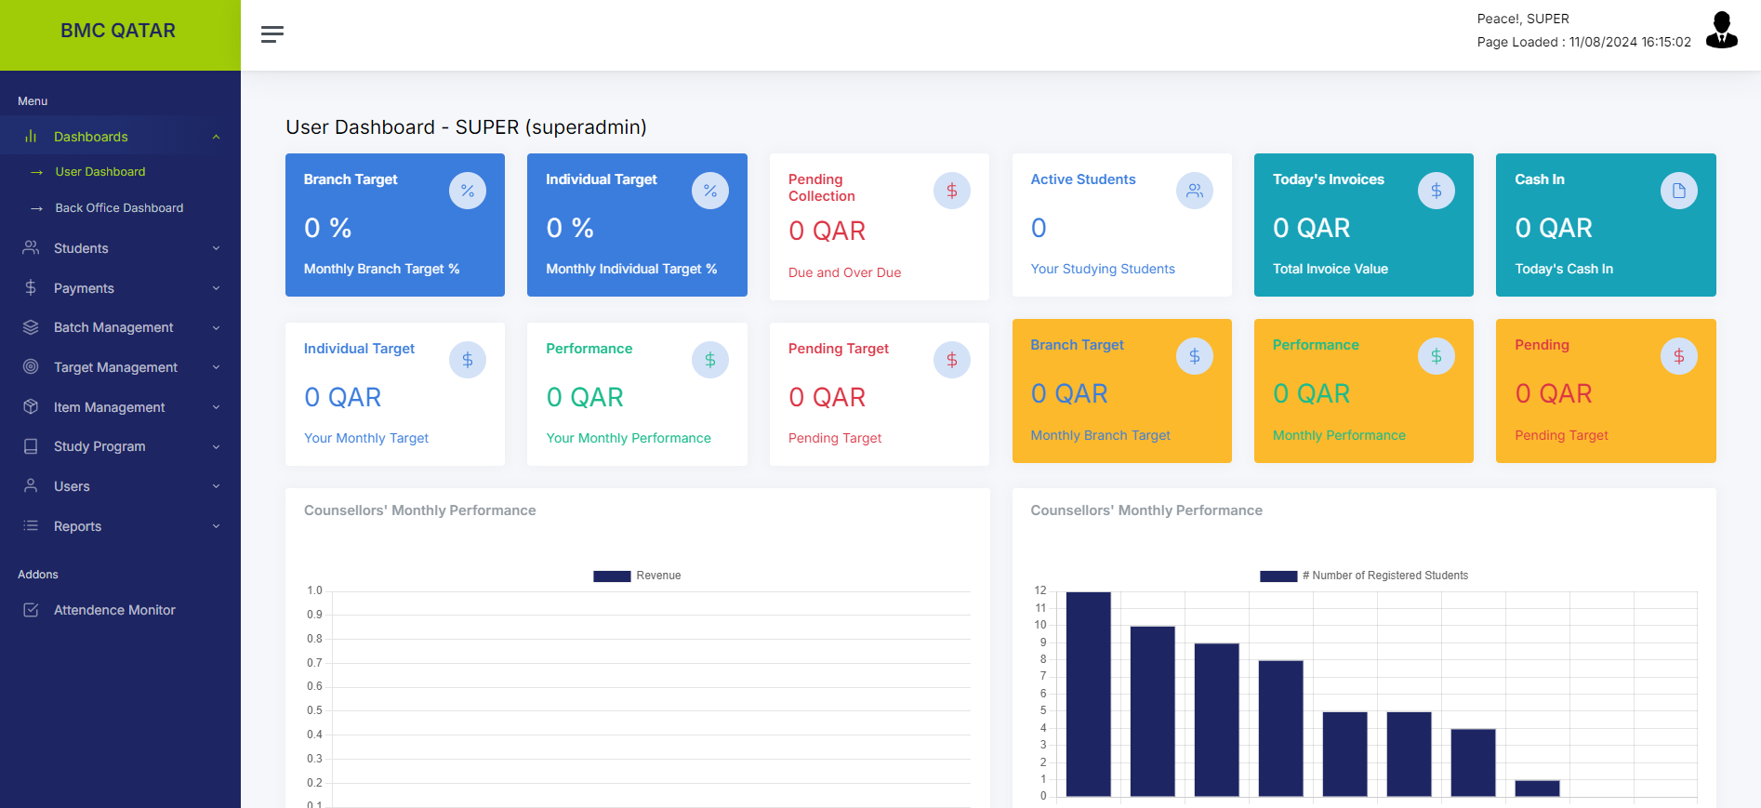
Task: Select the yellow Performance card
Action: click(1363, 391)
